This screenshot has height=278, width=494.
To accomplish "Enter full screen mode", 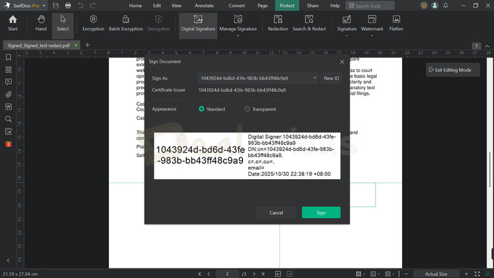I will coord(478,274).
